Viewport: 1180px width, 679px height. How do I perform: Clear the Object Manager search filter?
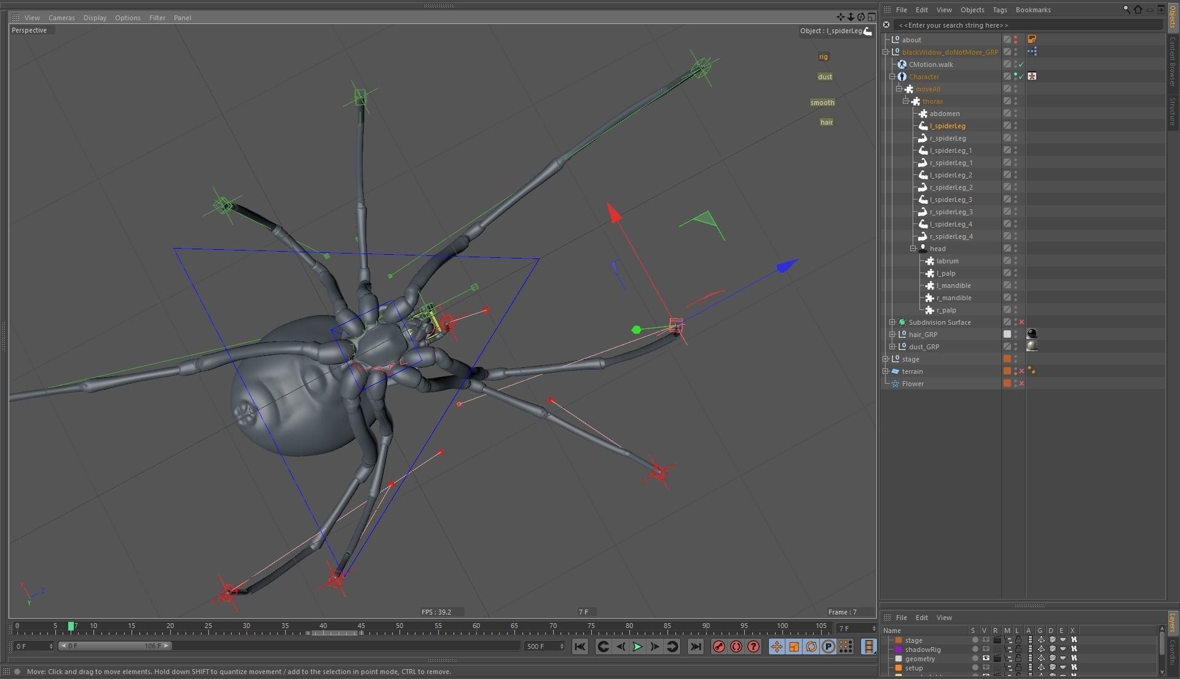click(x=886, y=25)
